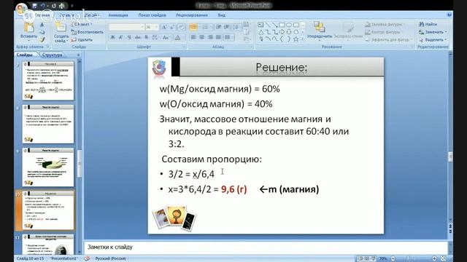Select the Arrow line shape

274,25
